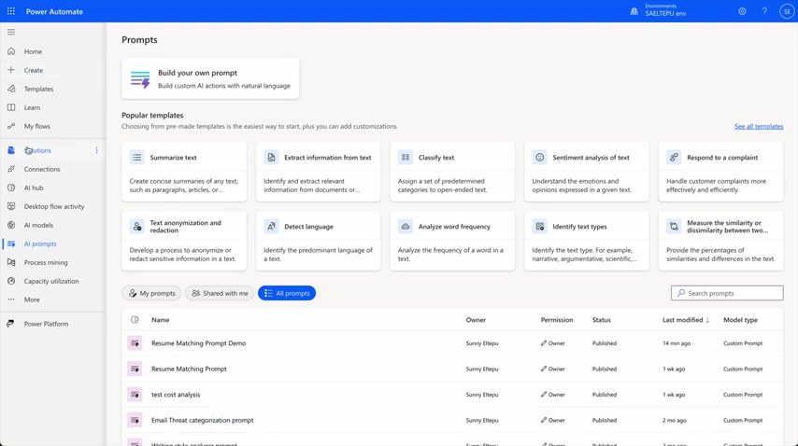The height and width of the screenshot is (446, 798).
Task: Open the app launcher waffle icon
Action: click(x=11, y=11)
